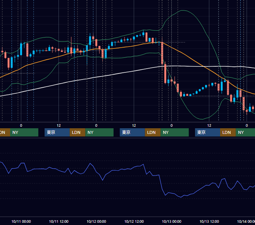Click the 10/13 00:00 date label
The width and height of the screenshot is (255, 225).
[x=172, y=221]
